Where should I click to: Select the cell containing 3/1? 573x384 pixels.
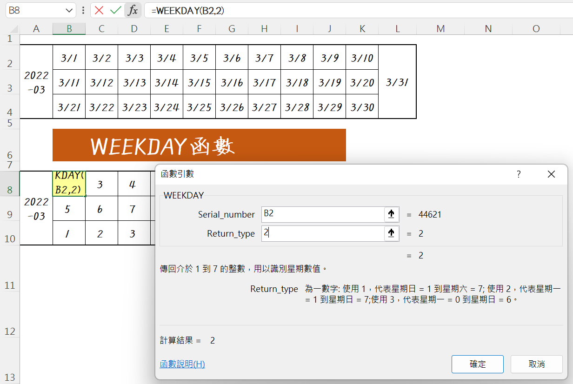[x=69, y=58]
